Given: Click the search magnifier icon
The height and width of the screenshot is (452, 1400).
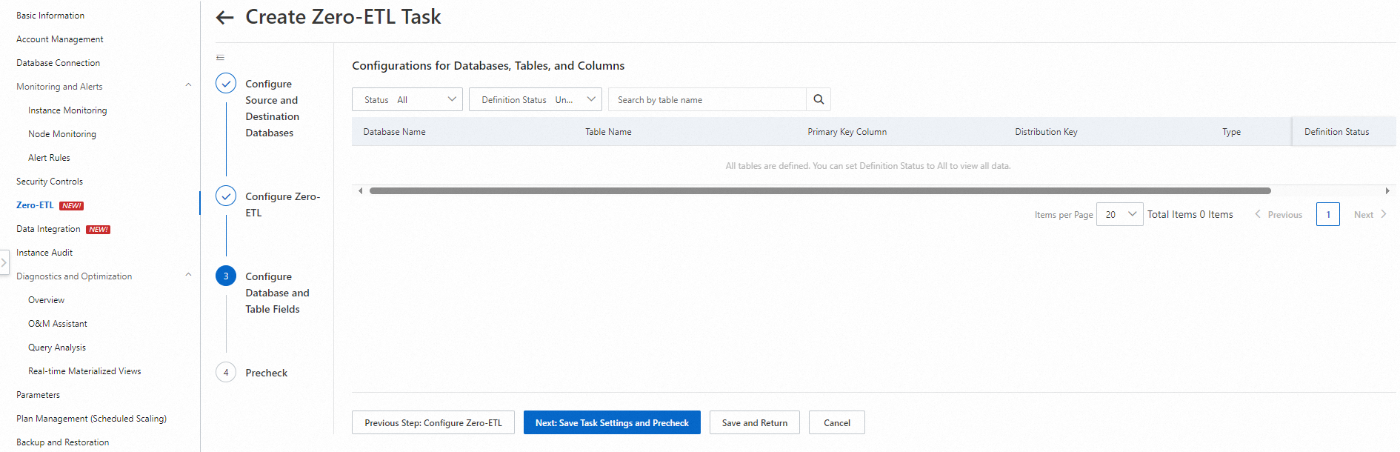Looking at the screenshot, I should tap(819, 100).
